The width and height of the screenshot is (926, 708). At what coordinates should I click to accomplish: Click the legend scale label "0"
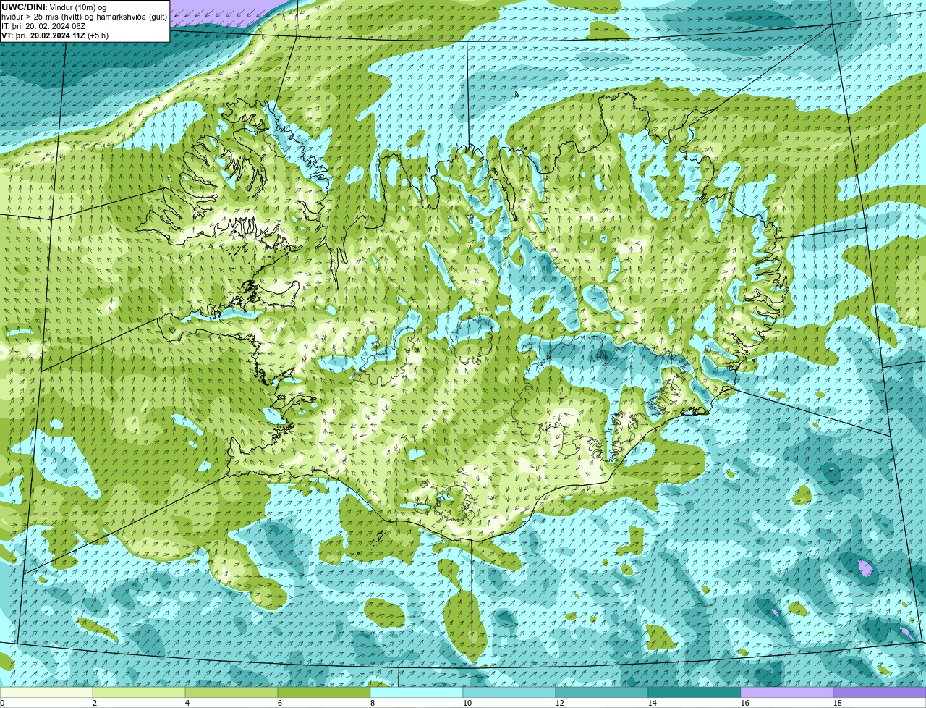pyautogui.click(x=3, y=703)
